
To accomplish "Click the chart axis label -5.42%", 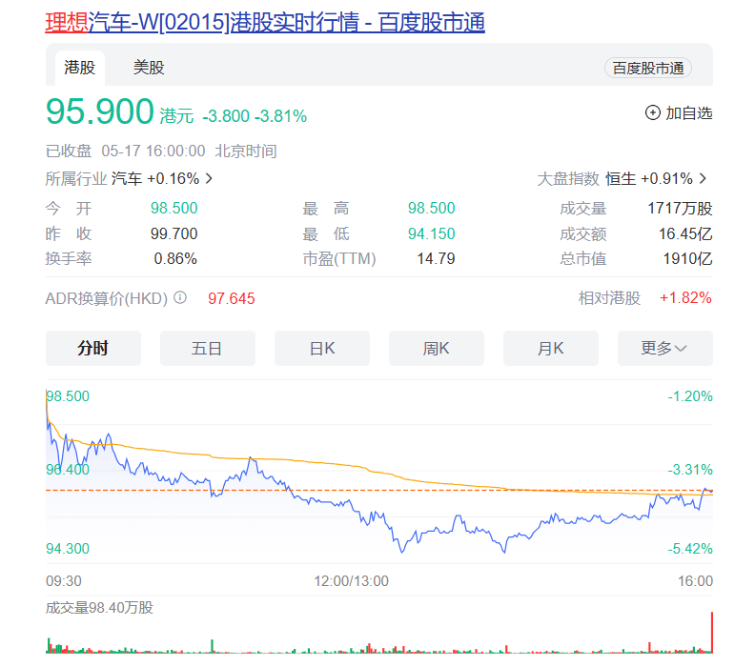I will pos(690,548).
